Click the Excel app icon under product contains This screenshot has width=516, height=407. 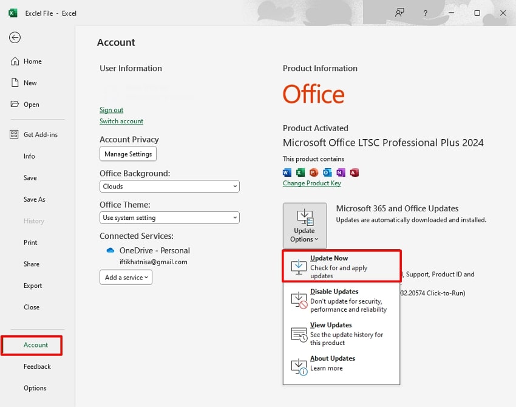[300, 173]
